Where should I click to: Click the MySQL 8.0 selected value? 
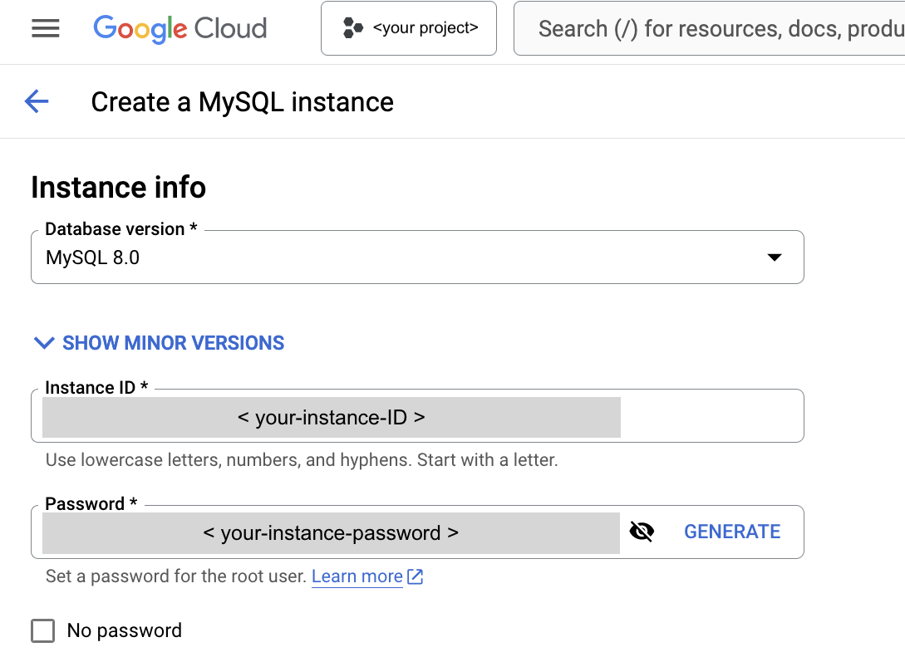coord(93,257)
